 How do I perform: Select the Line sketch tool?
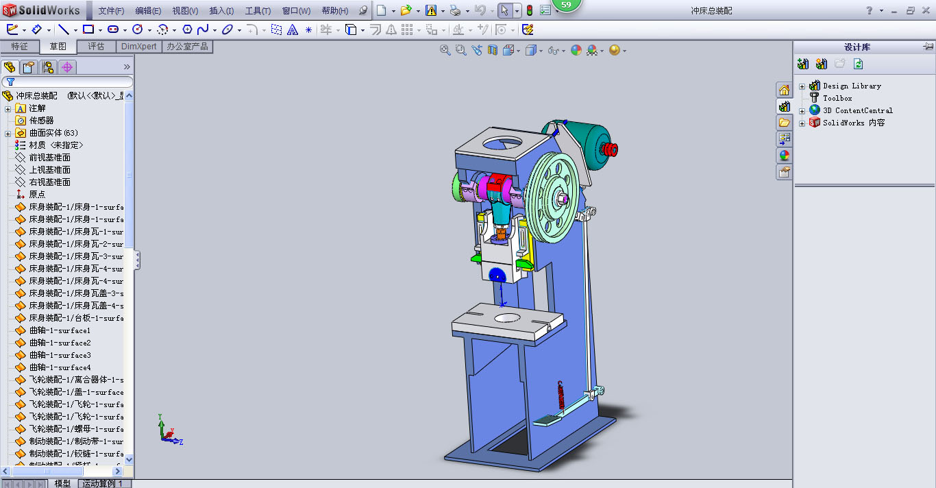(x=63, y=29)
